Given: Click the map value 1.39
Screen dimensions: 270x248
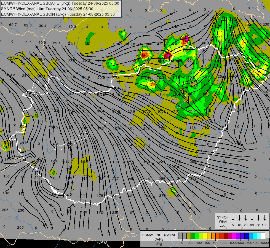Looking at the screenshot, I should [86, 44].
